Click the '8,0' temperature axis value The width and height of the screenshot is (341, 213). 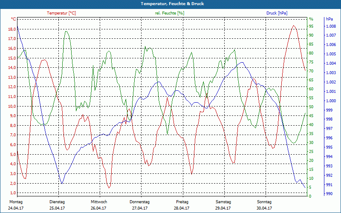pyautogui.click(x=13, y=125)
